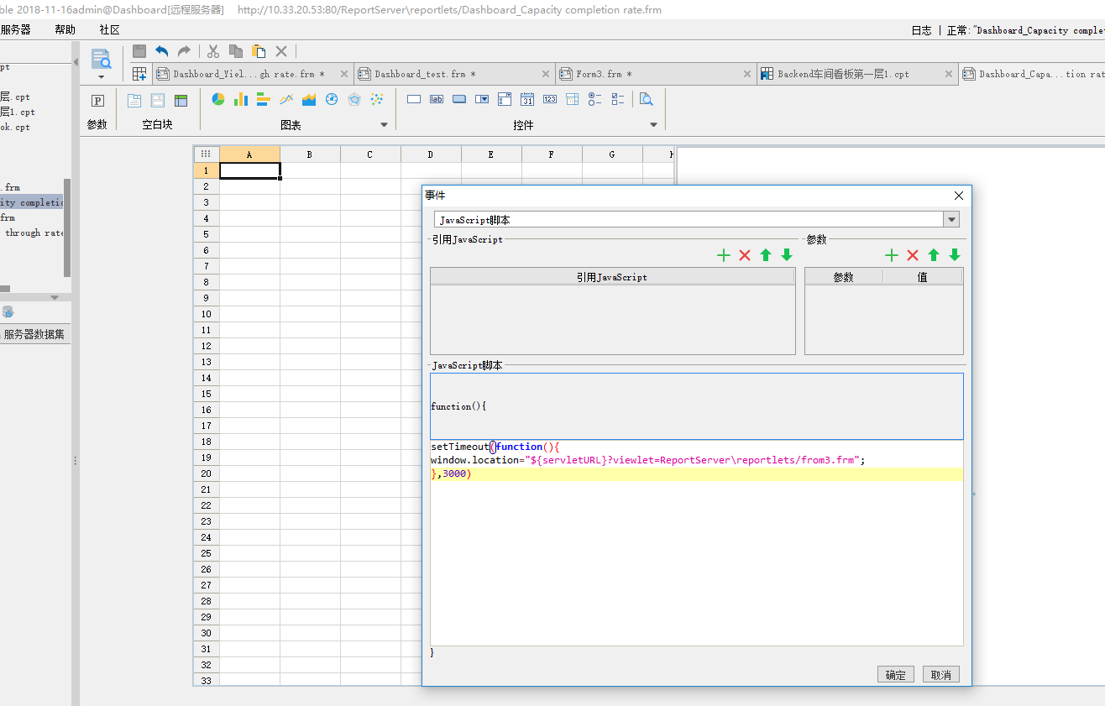Remove parameter with red X
The height and width of the screenshot is (706, 1105).
click(x=913, y=255)
